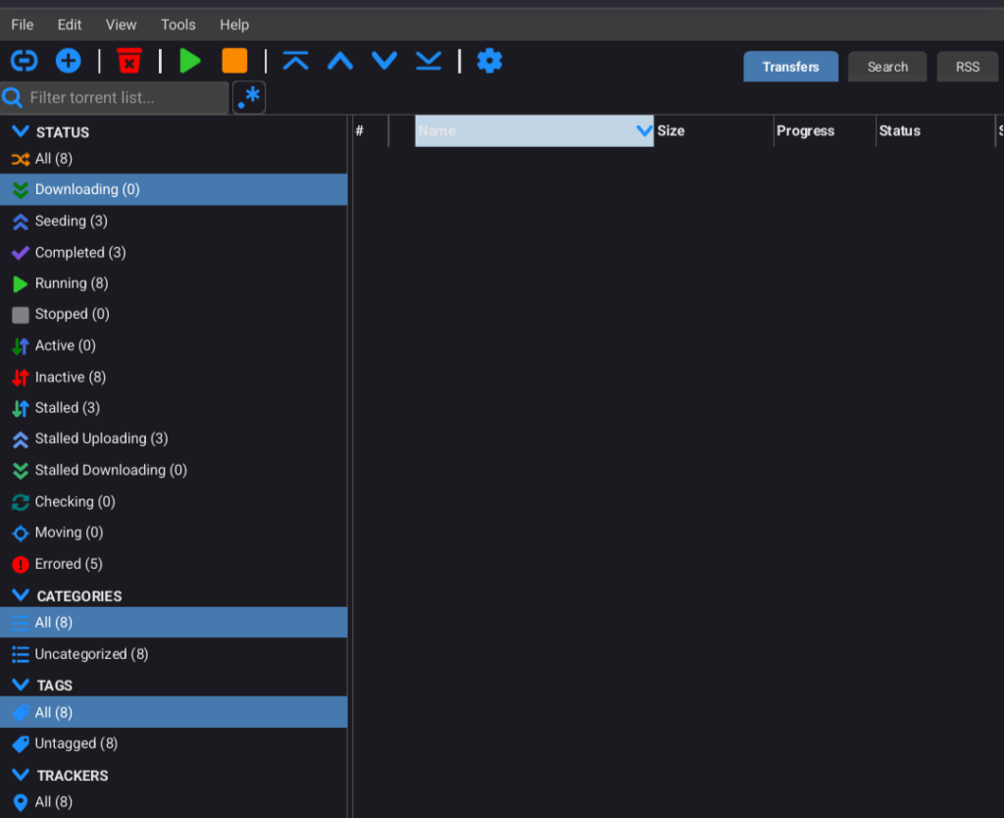The height and width of the screenshot is (818, 1004).
Task: Switch to the Search tab
Action: (887, 67)
